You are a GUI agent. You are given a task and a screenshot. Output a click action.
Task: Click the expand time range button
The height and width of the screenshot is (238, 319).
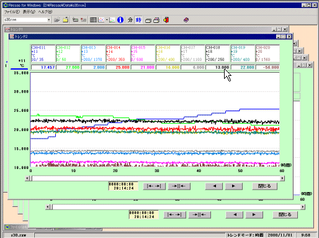click(x=154, y=186)
